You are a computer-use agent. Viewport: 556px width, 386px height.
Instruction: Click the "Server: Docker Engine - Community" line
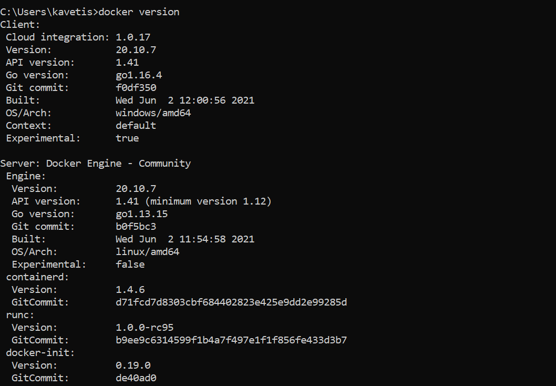(95, 164)
